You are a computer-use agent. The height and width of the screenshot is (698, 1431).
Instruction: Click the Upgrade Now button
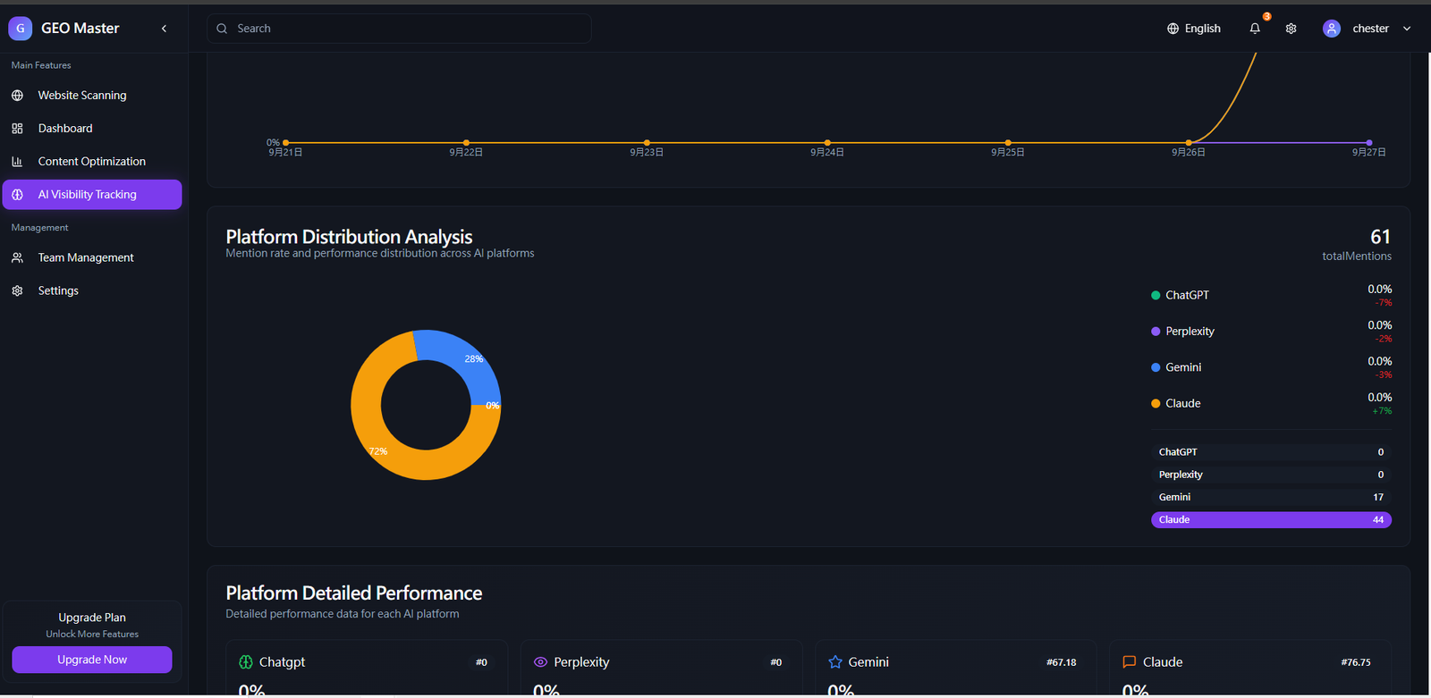tap(92, 660)
